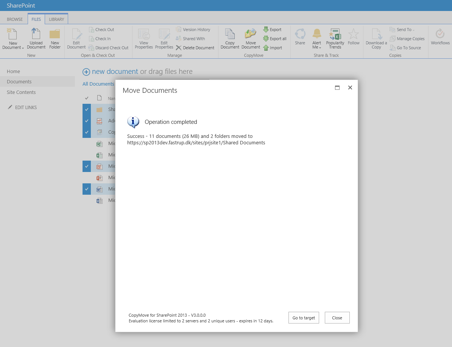Close the Move Documents dialog with X
Screen dimensions: 452x347
tap(350, 88)
